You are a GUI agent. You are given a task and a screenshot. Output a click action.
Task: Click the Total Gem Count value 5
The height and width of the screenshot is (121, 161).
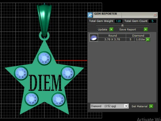pyautogui.click(x=152, y=21)
